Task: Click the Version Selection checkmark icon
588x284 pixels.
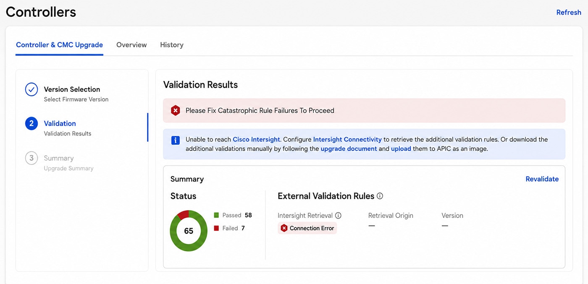Action: tap(31, 89)
